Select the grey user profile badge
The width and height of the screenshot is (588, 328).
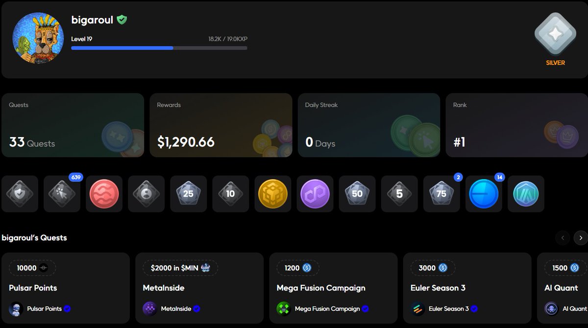pyautogui.click(x=147, y=194)
